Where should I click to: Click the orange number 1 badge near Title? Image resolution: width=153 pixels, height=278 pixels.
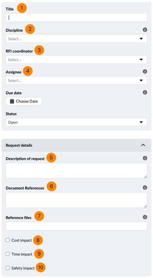point(22,8)
